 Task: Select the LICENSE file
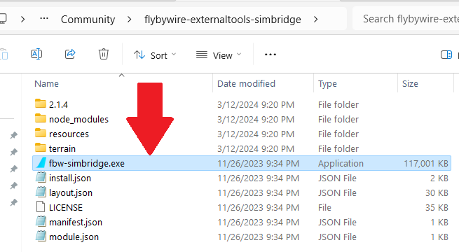[242, 207]
